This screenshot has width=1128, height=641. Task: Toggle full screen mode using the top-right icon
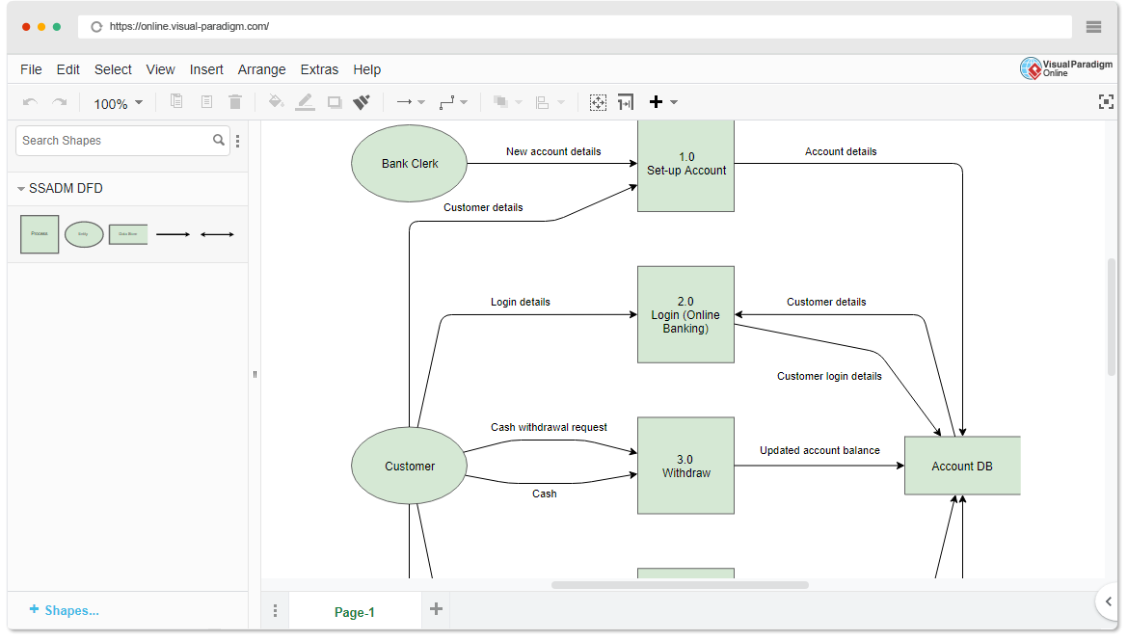(1106, 101)
